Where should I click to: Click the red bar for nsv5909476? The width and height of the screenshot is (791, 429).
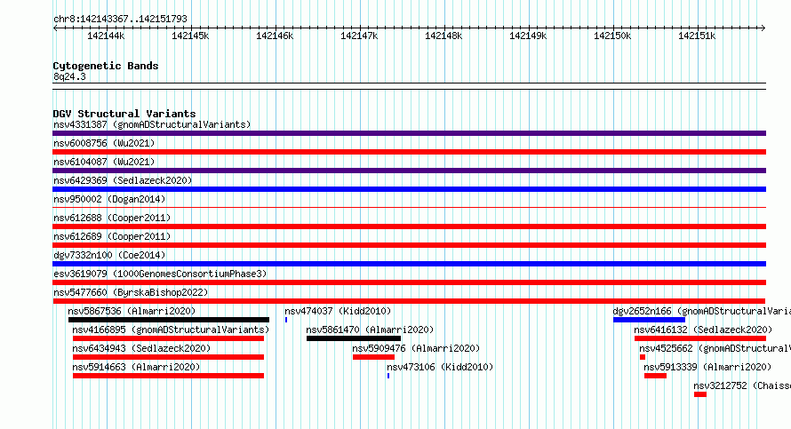[373, 357]
